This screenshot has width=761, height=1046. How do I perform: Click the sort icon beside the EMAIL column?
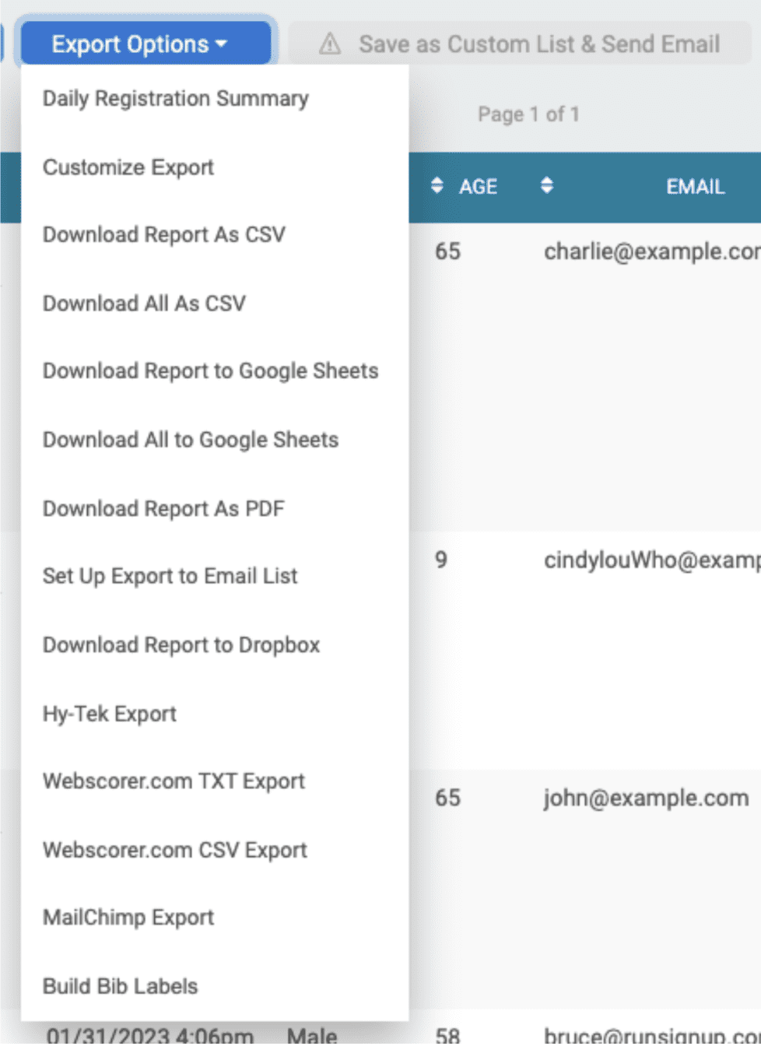(547, 186)
